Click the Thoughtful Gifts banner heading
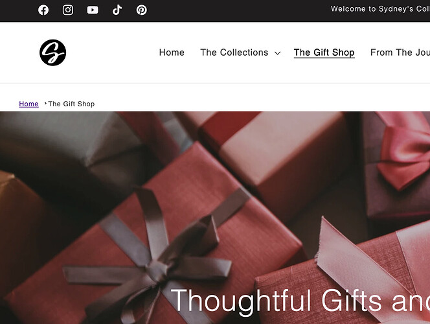This screenshot has width=430, height=324. click(x=300, y=301)
